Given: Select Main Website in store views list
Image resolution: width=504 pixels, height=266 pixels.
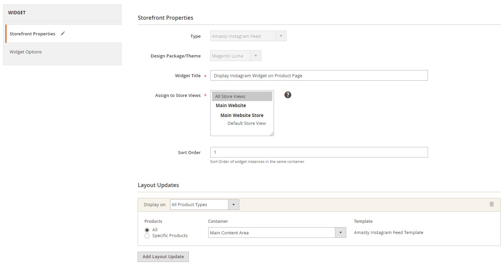Looking at the screenshot, I should 231,105.
